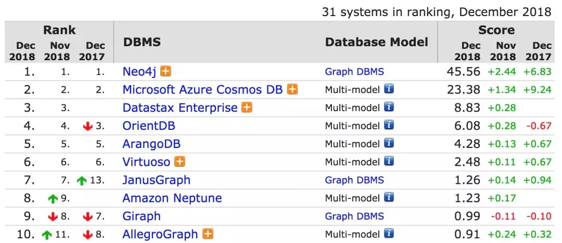The width and height of the screenshot is (562, 243).
Task: Open the ArangoDB link
Action: click(x=151, y=144)
